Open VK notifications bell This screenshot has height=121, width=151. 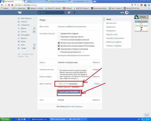pyautogui.click(x=69, y=12)
